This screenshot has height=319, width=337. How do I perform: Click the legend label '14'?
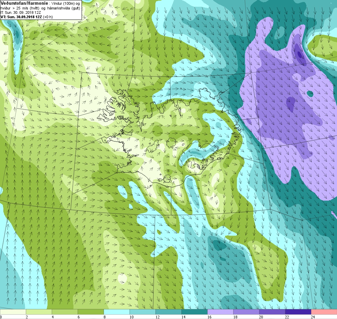[183, 317]
